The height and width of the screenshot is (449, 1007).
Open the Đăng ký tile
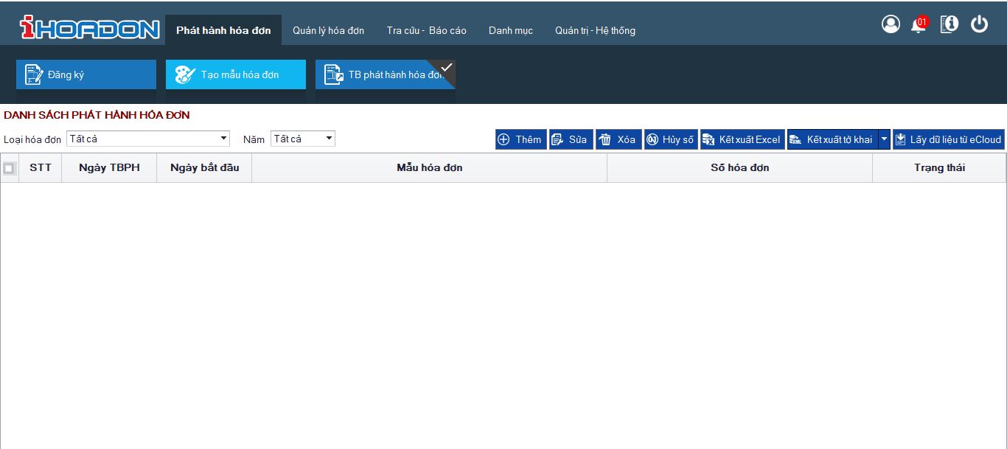click(86, 74)
